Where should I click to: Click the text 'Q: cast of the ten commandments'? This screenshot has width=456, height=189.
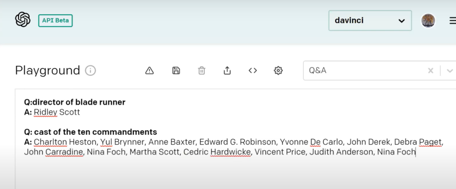90,132
